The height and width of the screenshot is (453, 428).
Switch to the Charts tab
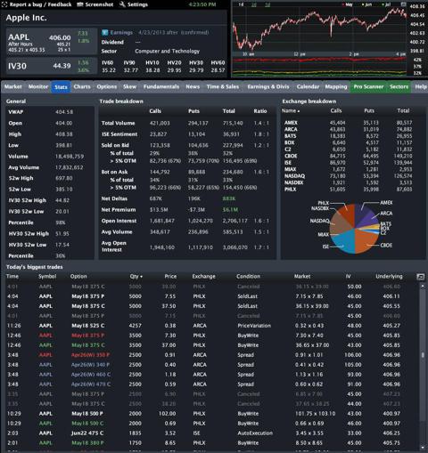(82, 86)
